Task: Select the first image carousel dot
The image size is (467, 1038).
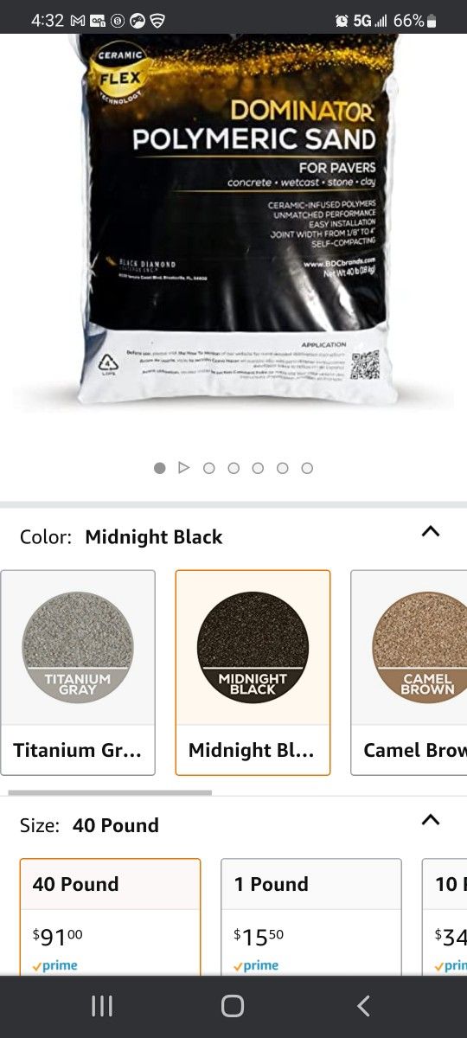Action: click(x=159, y=468)
